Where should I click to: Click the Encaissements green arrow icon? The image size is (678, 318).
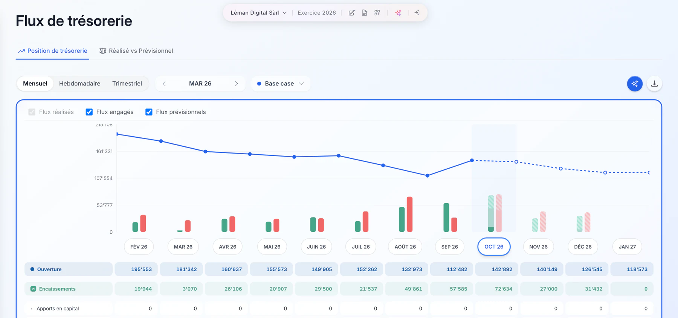(33, 289)
